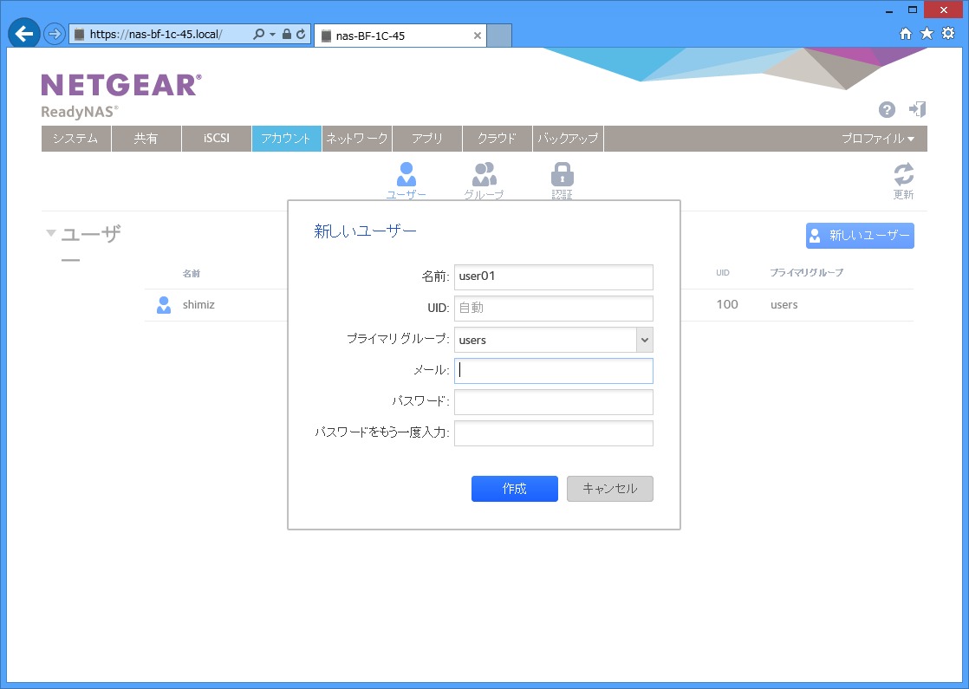
Task: Open the Profile (プロファイル) dropdown menu
Action: [877, 139]
